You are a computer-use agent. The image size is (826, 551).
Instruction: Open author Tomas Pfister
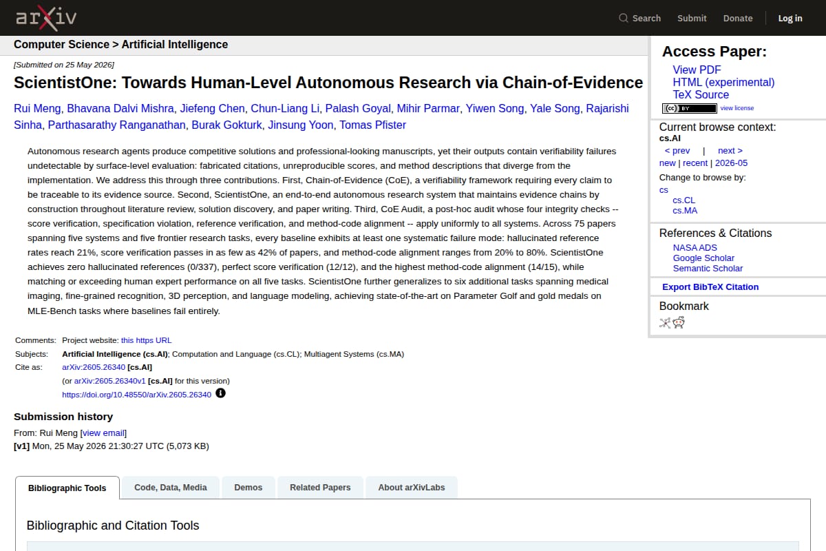point(373,125)
